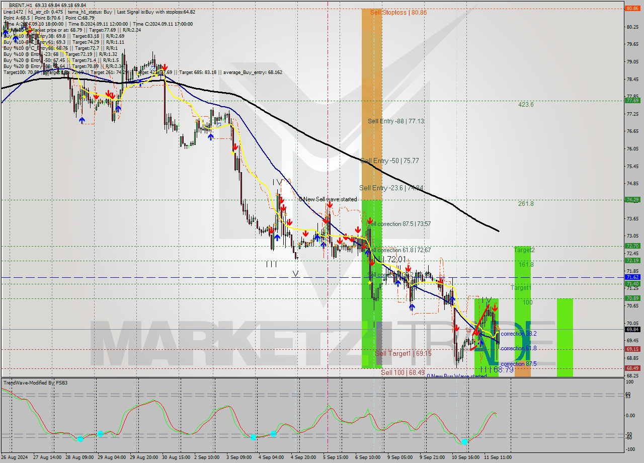Click the red 80.86 price tag
The image size is (644, 463).
(632, 8)
